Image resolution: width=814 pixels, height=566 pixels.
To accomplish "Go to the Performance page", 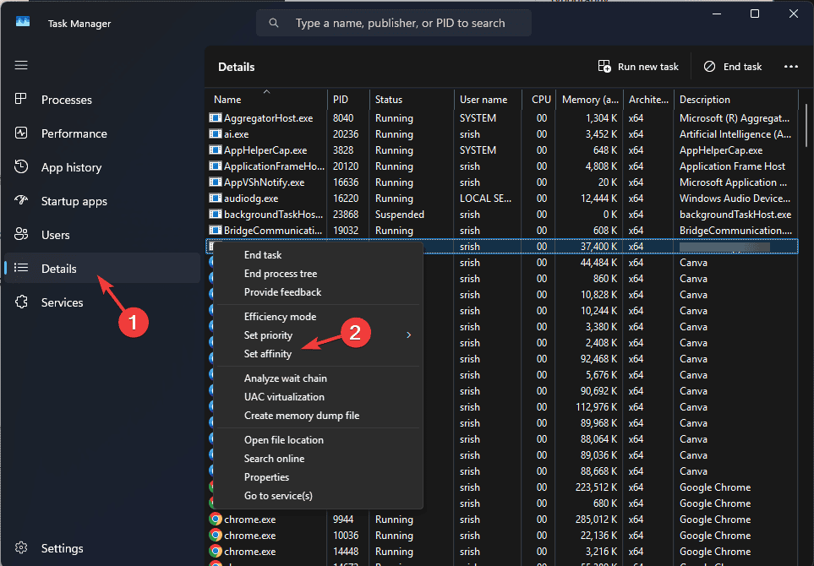I will (x=74, y=133).
